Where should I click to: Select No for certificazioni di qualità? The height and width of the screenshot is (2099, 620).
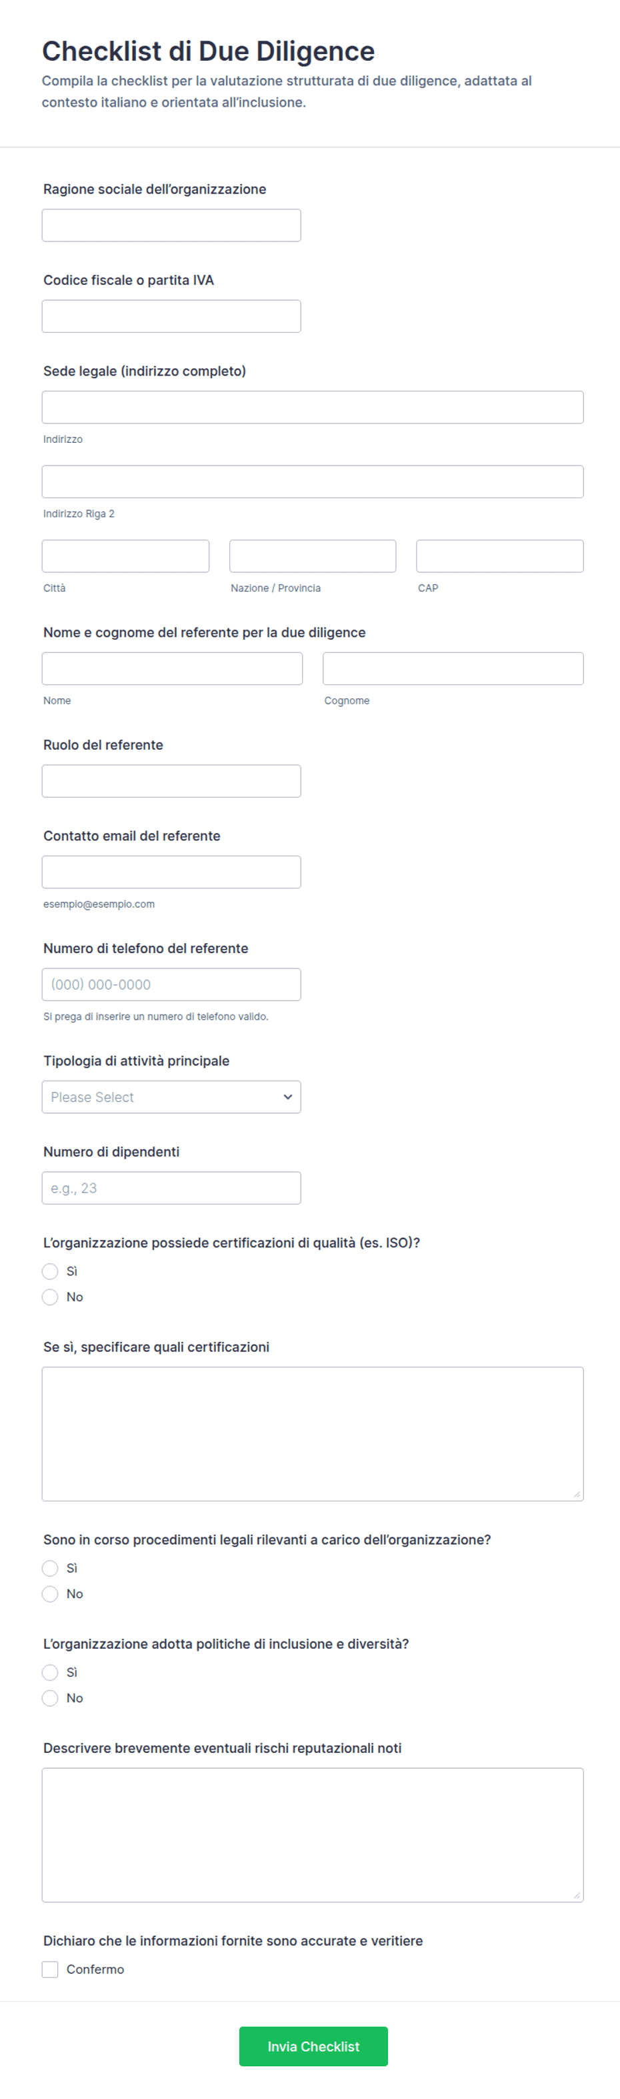click(51, 1297)
